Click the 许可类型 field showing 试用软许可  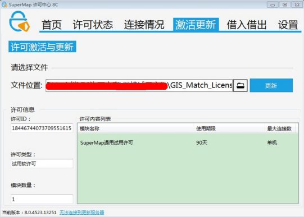click(x=42, y=164)
